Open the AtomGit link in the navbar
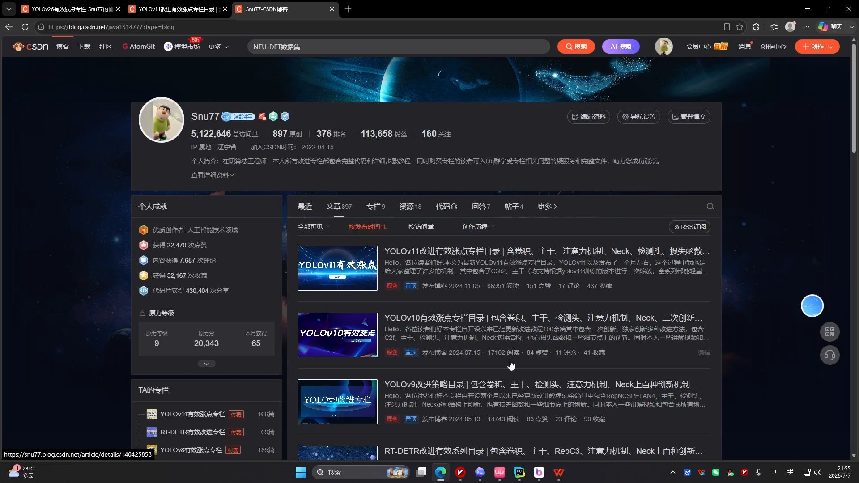Image resolution: width=859 pixels, height=483 pixels. [139, 47]
